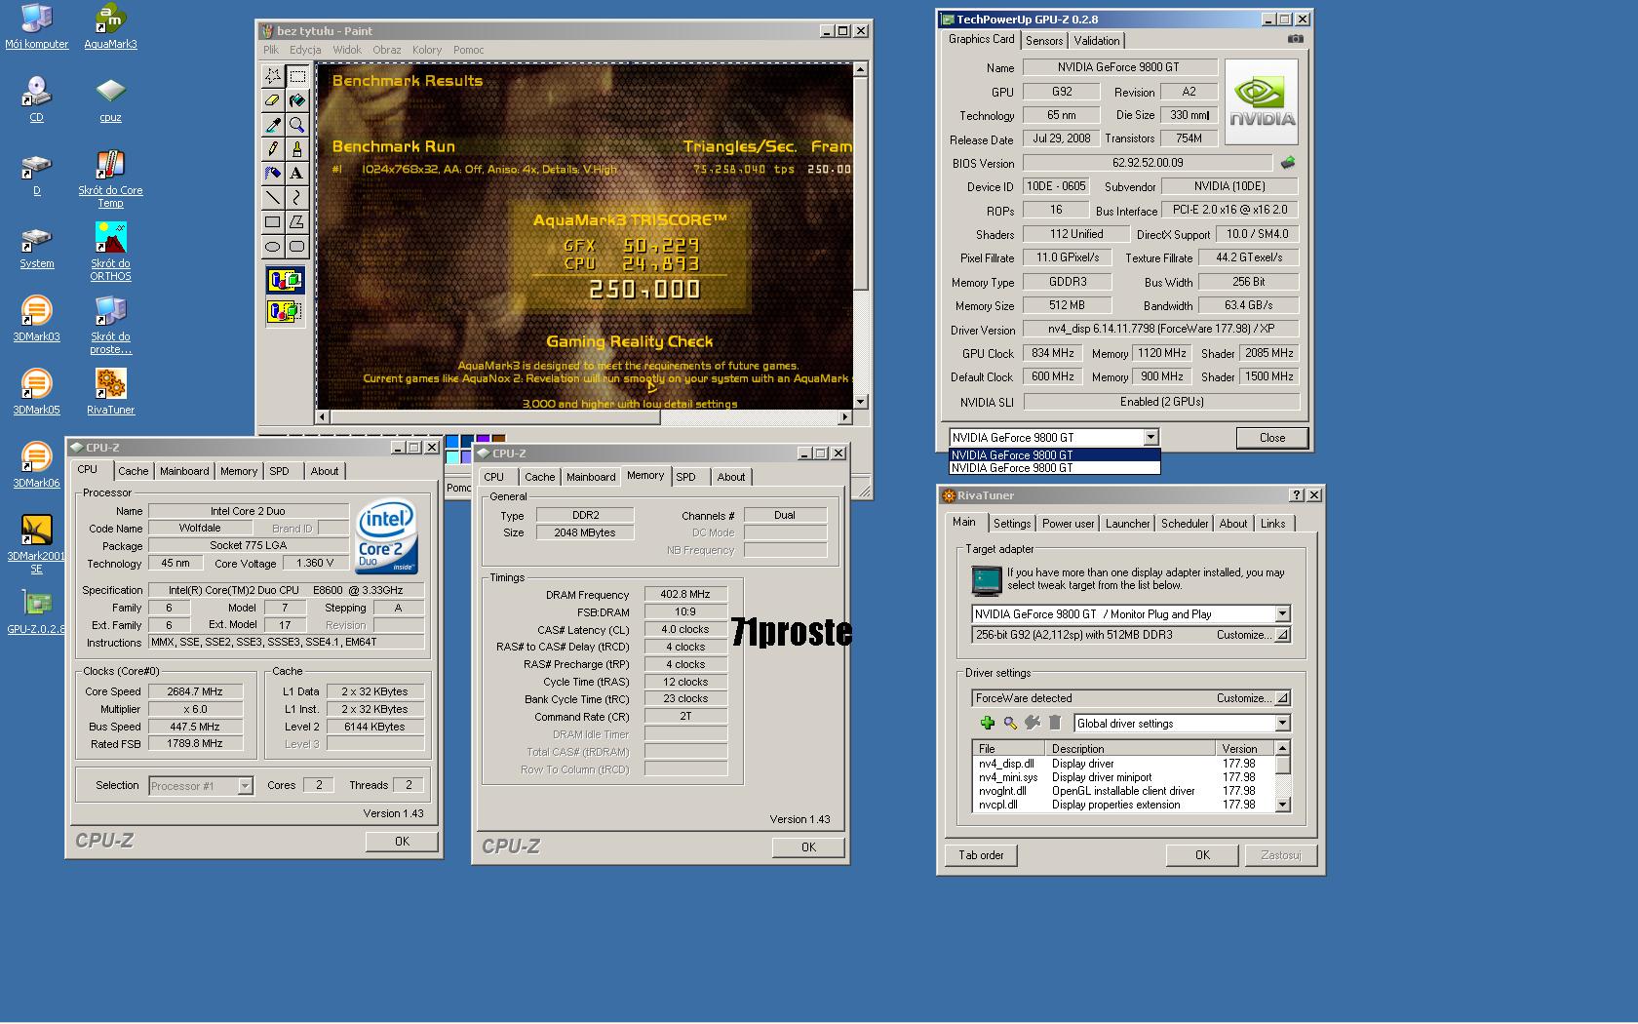Choose the Airbrush spray tool
Viewport: 1638px width, 1024px height.
point(273,174)
